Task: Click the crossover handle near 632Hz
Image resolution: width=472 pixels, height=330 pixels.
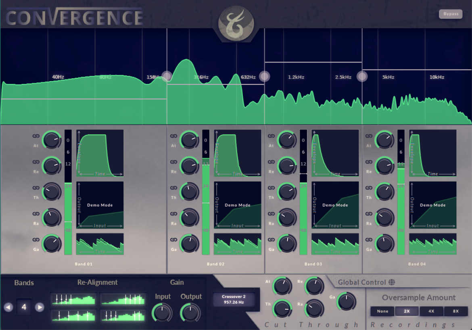Action: 265,76
